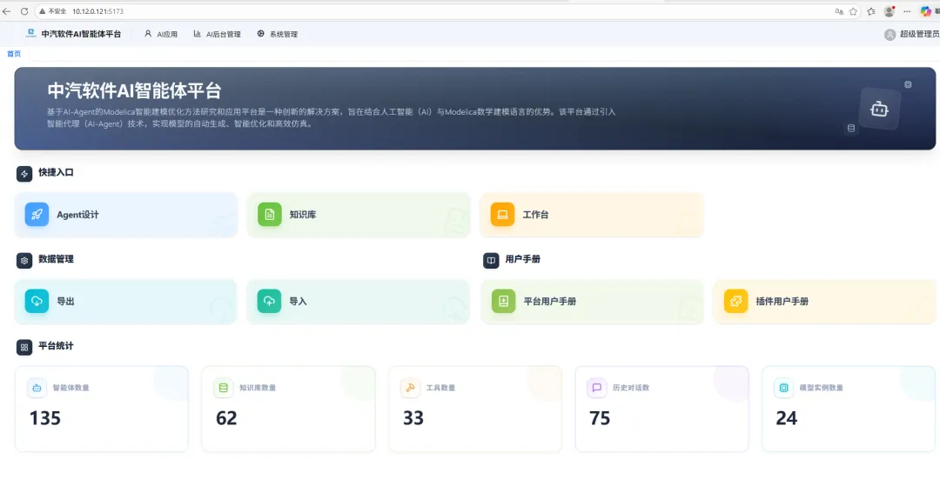Click the 模型实例数量 chip icon
940x486 pixels.
[783, 388]
